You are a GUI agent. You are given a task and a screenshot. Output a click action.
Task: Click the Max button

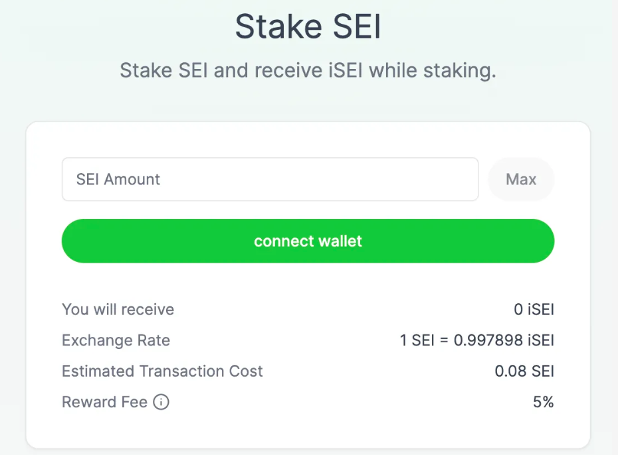pos(521,179)
